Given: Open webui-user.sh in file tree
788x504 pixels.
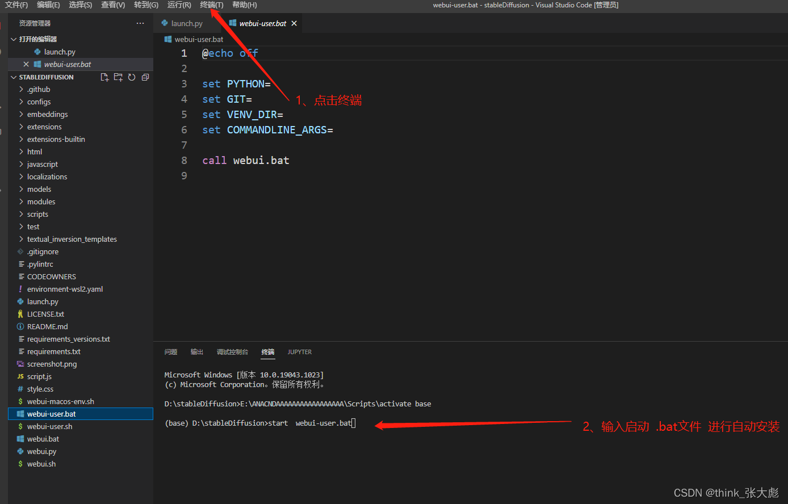Looking at the screenshot, I should (81, 426).
